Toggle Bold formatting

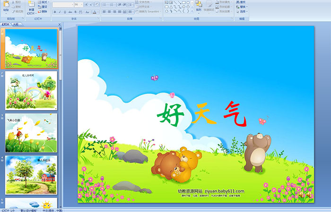click(x=55, y=12)
